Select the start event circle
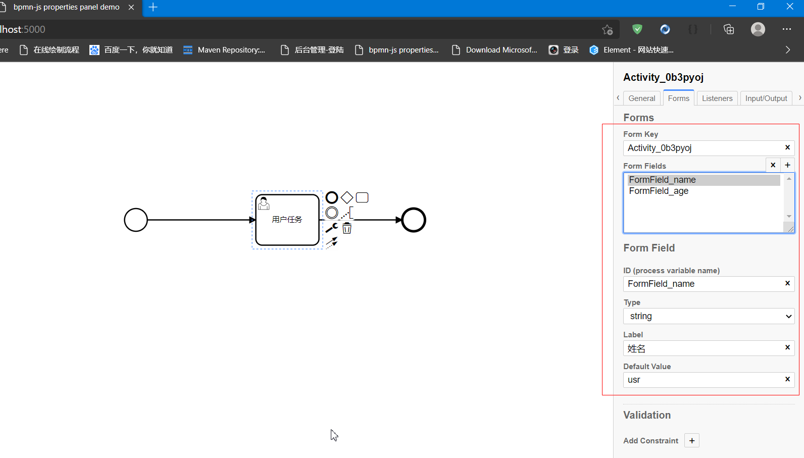The image size is (804, 458). [136, 220]
